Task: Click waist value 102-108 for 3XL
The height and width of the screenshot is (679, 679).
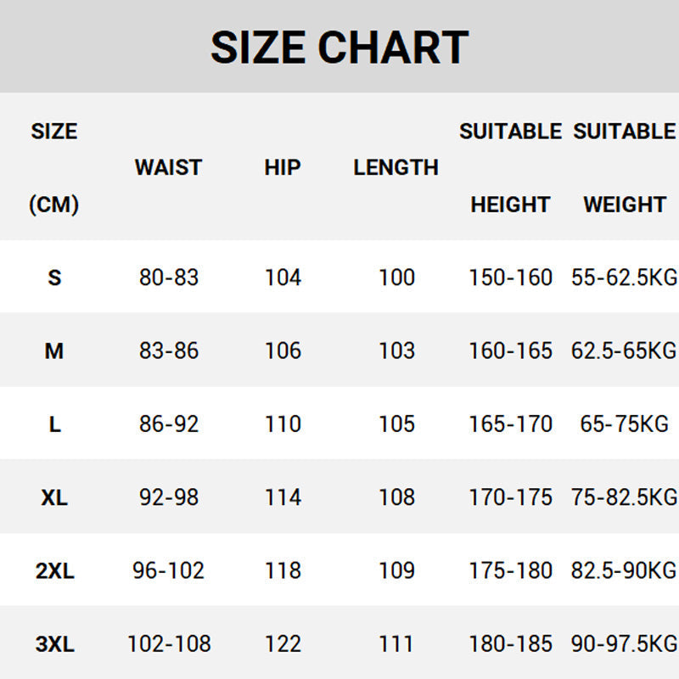Action: click(168, 644)
